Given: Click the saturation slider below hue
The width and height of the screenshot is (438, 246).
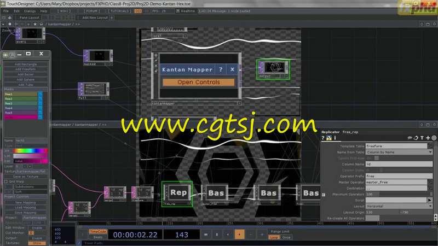Looking at the screenshot, I should (x=31, y=156).
